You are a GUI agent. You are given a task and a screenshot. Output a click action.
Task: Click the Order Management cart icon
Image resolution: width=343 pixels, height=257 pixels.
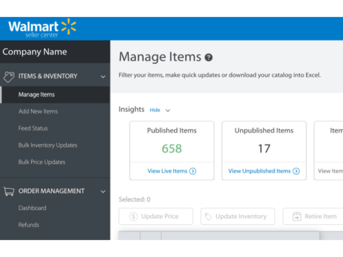coord(9,191)
